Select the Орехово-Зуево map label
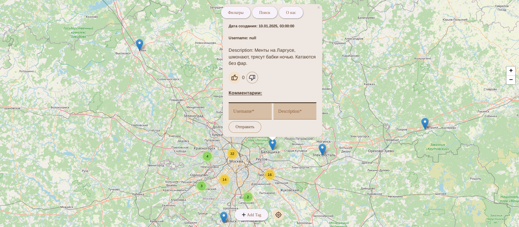 [x=381, y=151]
